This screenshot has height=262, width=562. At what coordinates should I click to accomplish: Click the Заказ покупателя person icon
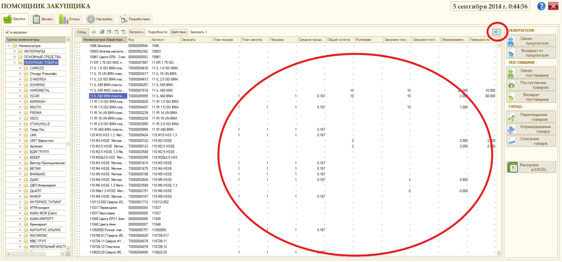pyautogui.click(x=511, y=41)
